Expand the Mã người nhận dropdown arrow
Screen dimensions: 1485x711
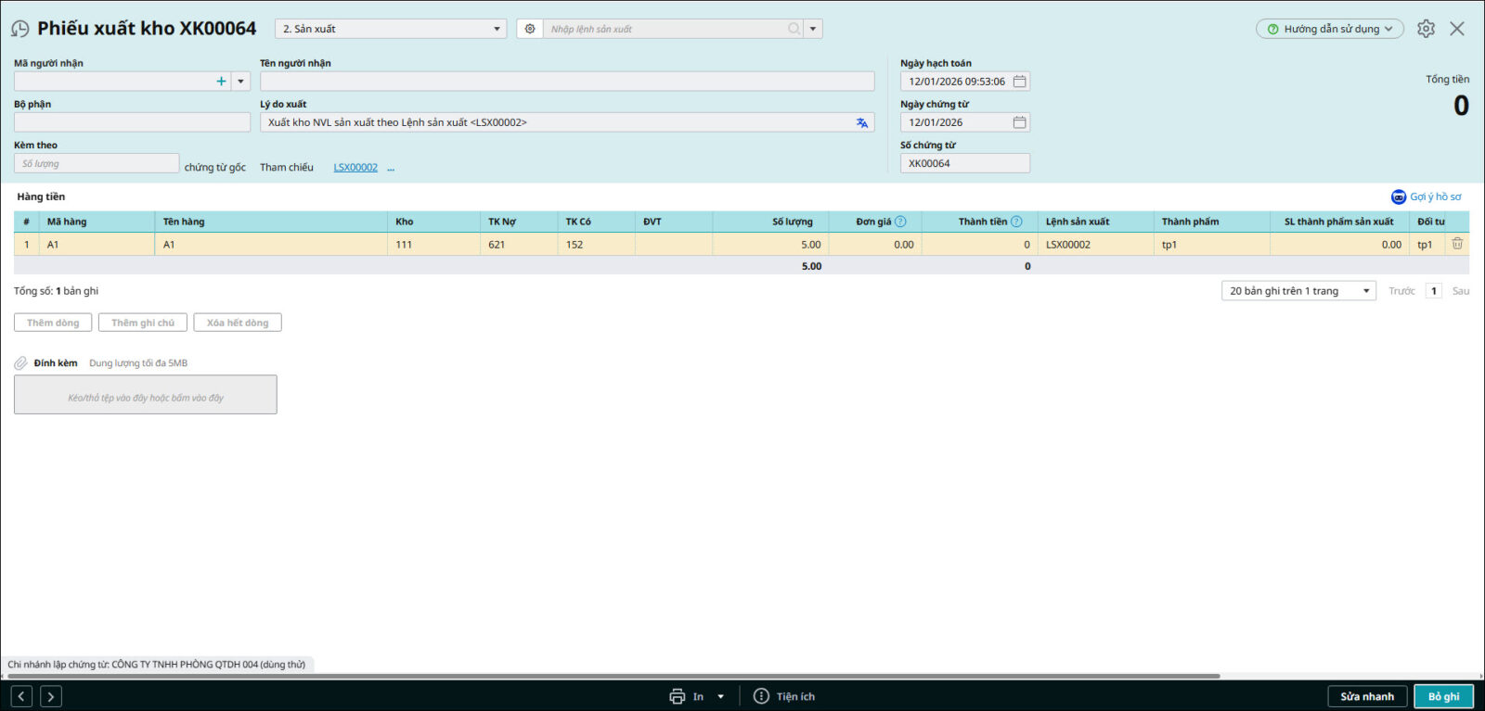[241, 82]
